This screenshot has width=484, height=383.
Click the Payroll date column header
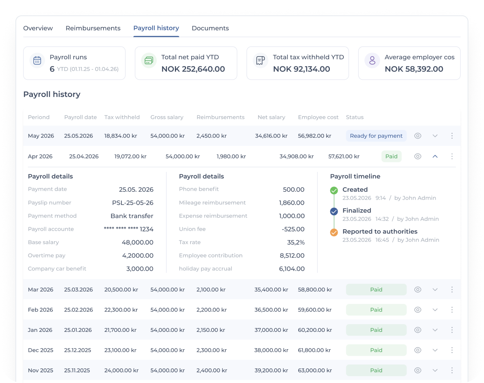click(x=81, y=117)
